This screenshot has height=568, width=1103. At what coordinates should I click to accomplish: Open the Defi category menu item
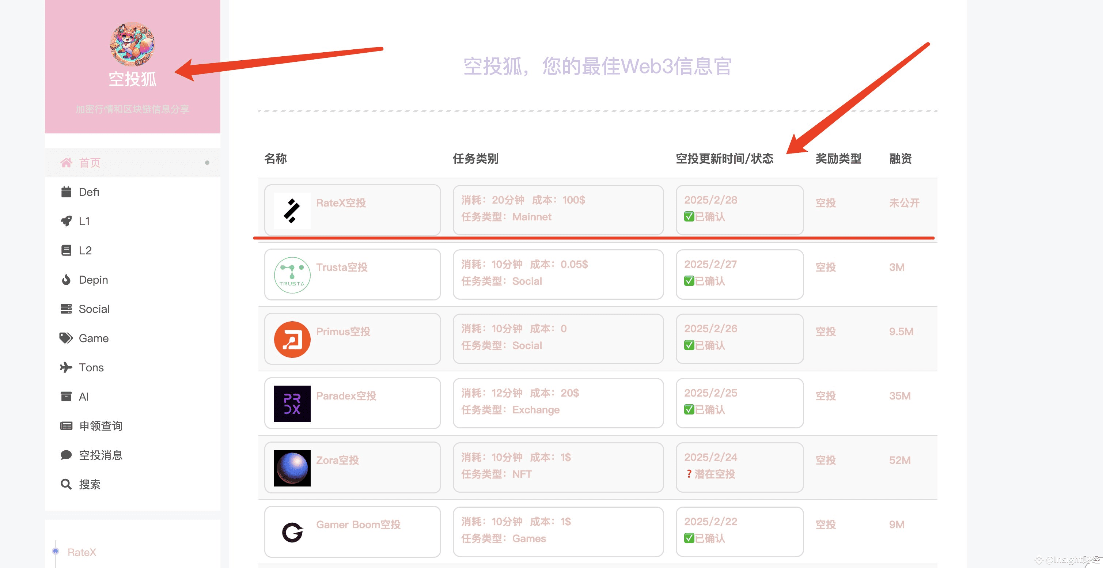88,192
